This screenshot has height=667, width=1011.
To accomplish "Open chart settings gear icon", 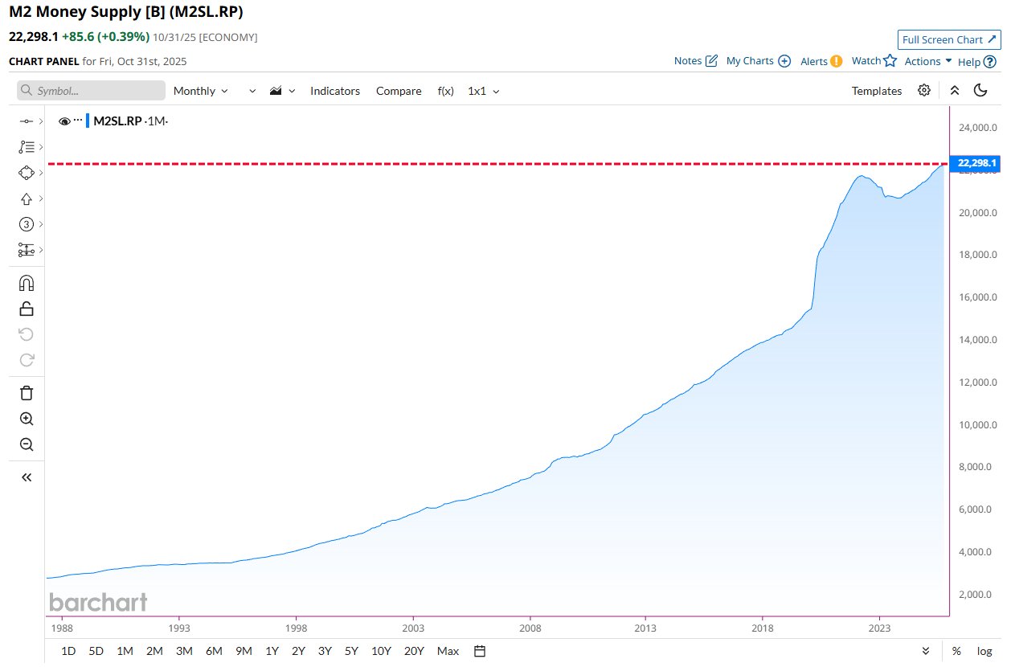I will tap(924, 91).
